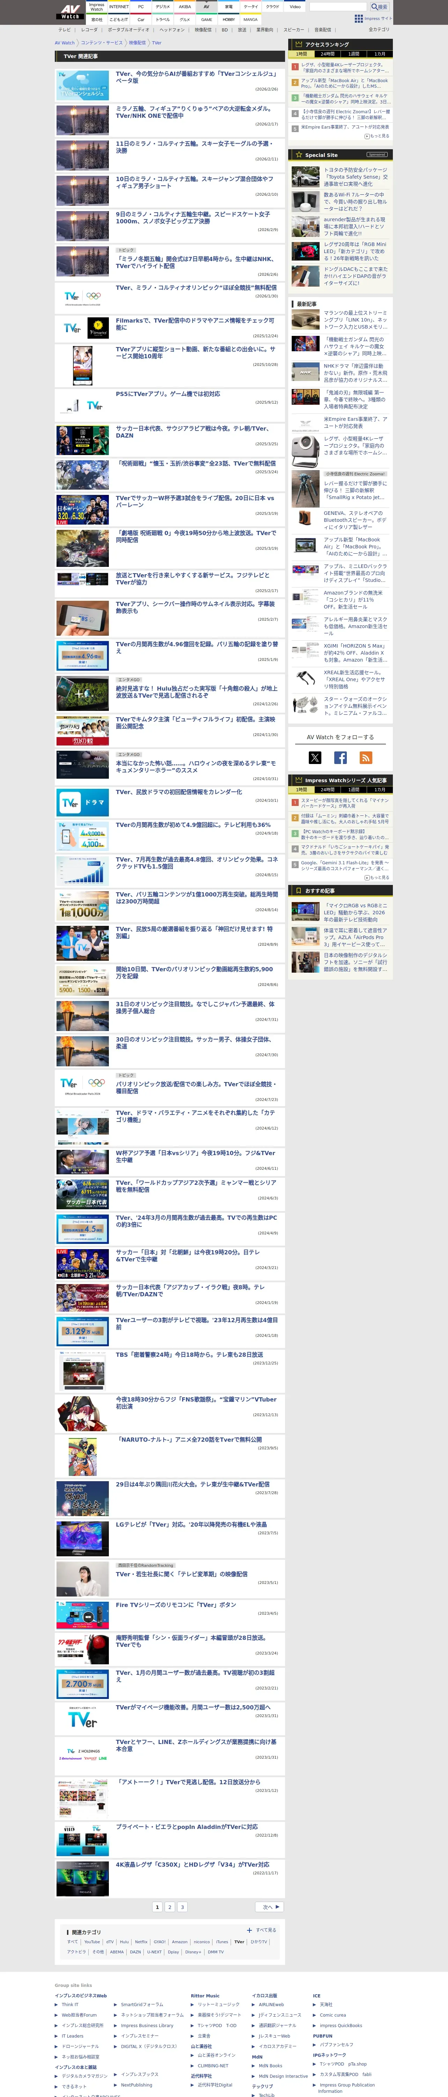This screenshot has height=2097, width=448.
Task: Select スピーカー in the category menu
Action: [x=293, y=29]
